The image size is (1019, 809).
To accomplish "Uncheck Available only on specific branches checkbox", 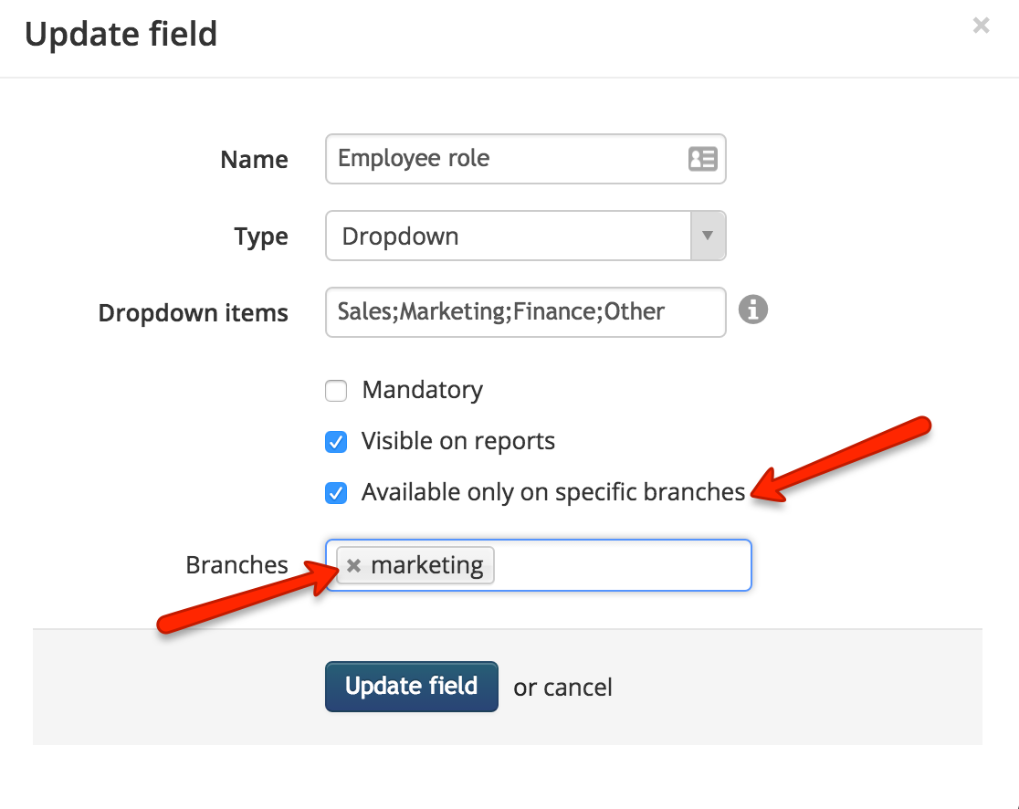I will (x=336, y=493).
